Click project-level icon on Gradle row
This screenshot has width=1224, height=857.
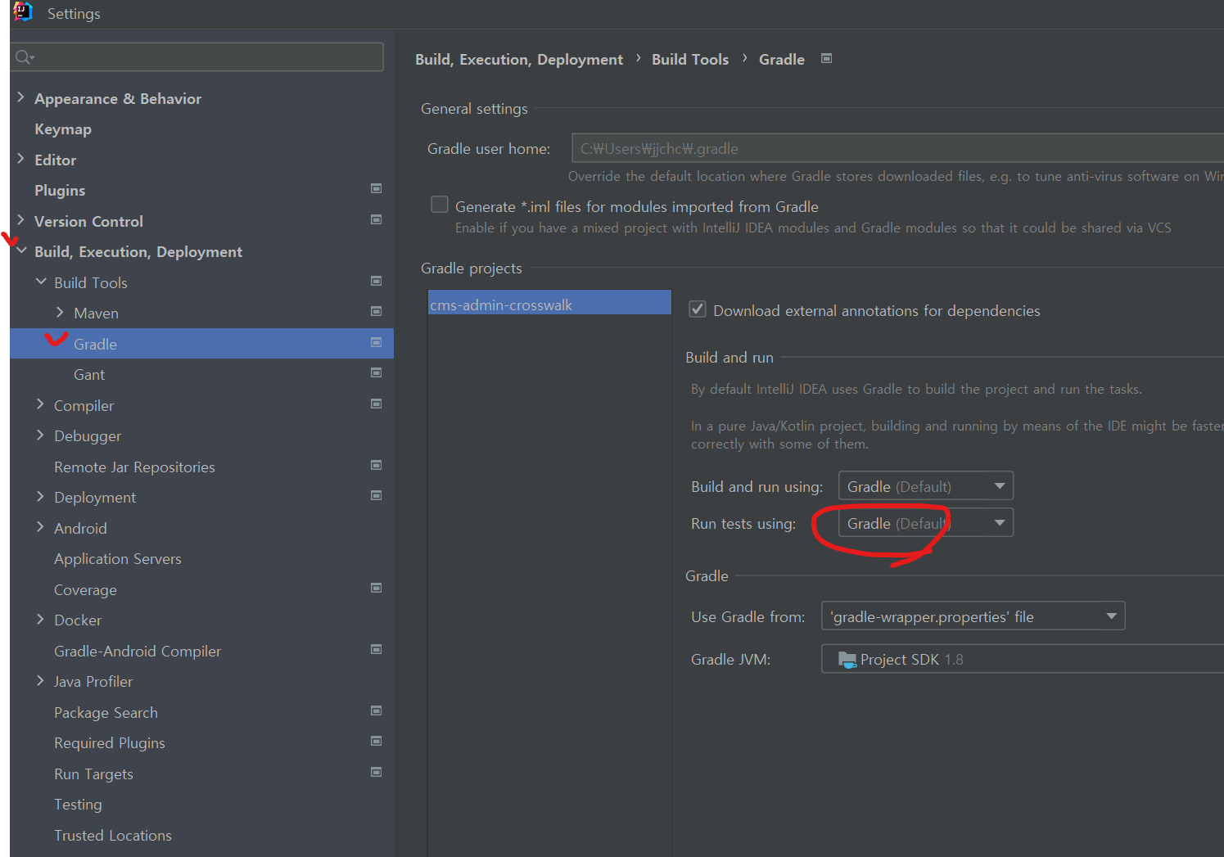click(x=377, y=342)
